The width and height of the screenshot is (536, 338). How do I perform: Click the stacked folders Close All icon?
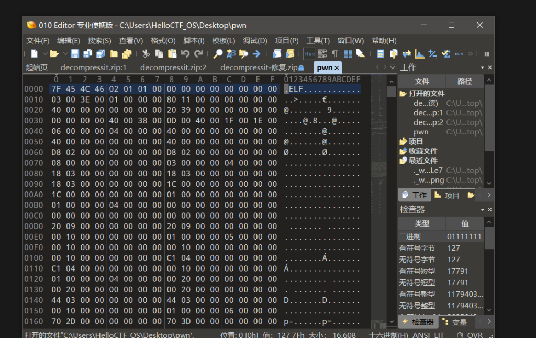tap(127, 54)
